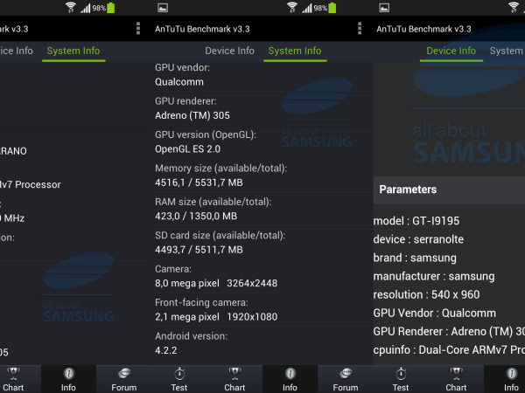Open overflow menu in the middle screenshot
Screen dimensions: 525x393
pos(360,29)
